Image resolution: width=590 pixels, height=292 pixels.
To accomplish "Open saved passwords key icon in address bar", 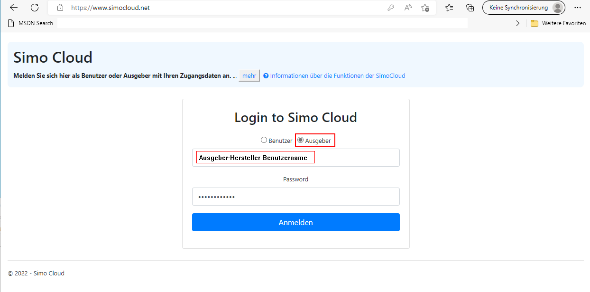I will (x=391, y=8).
